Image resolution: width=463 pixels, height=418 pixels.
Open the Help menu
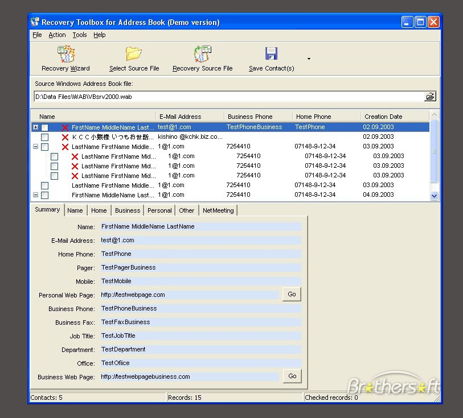(100, 35)
